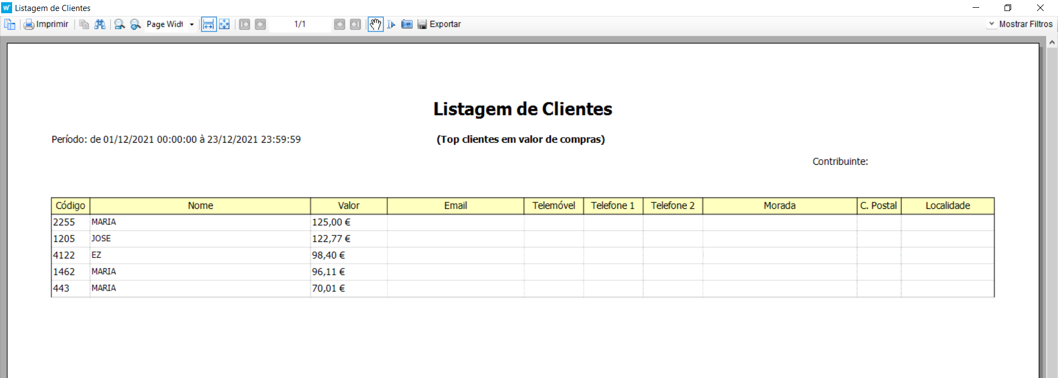Click the page number field showing 1/1

pyautogui.click(x=300, y=24)
